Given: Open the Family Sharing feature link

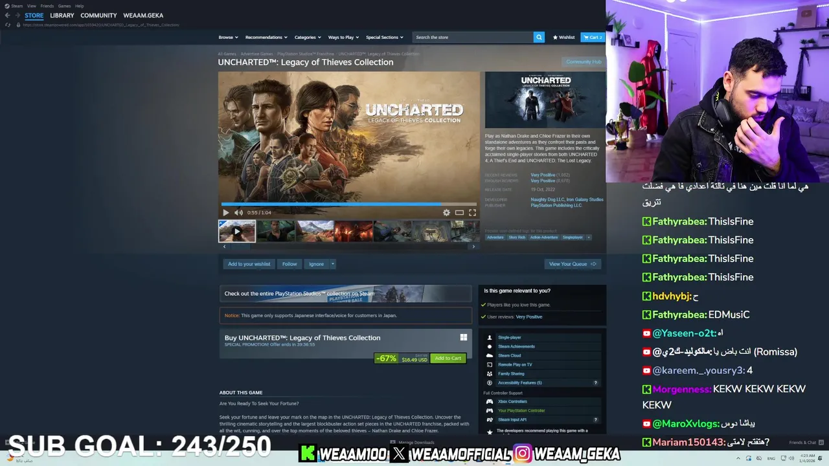Looking at the screenshot, I should [511, 373].
